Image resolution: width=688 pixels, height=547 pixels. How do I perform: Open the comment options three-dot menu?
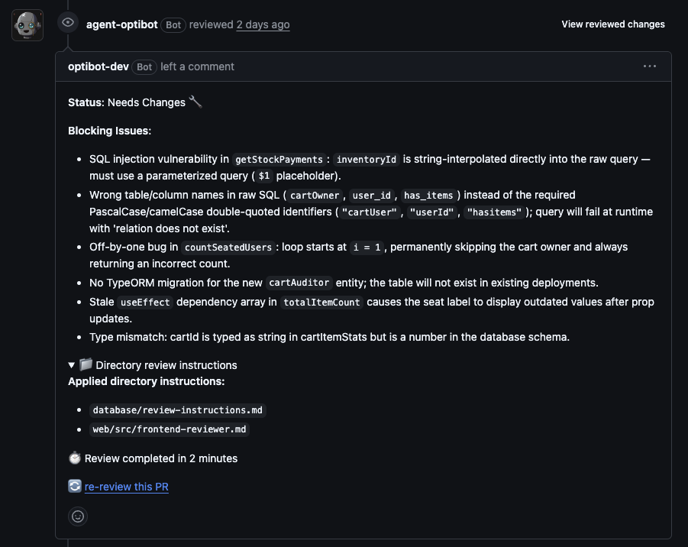point(649,66)
